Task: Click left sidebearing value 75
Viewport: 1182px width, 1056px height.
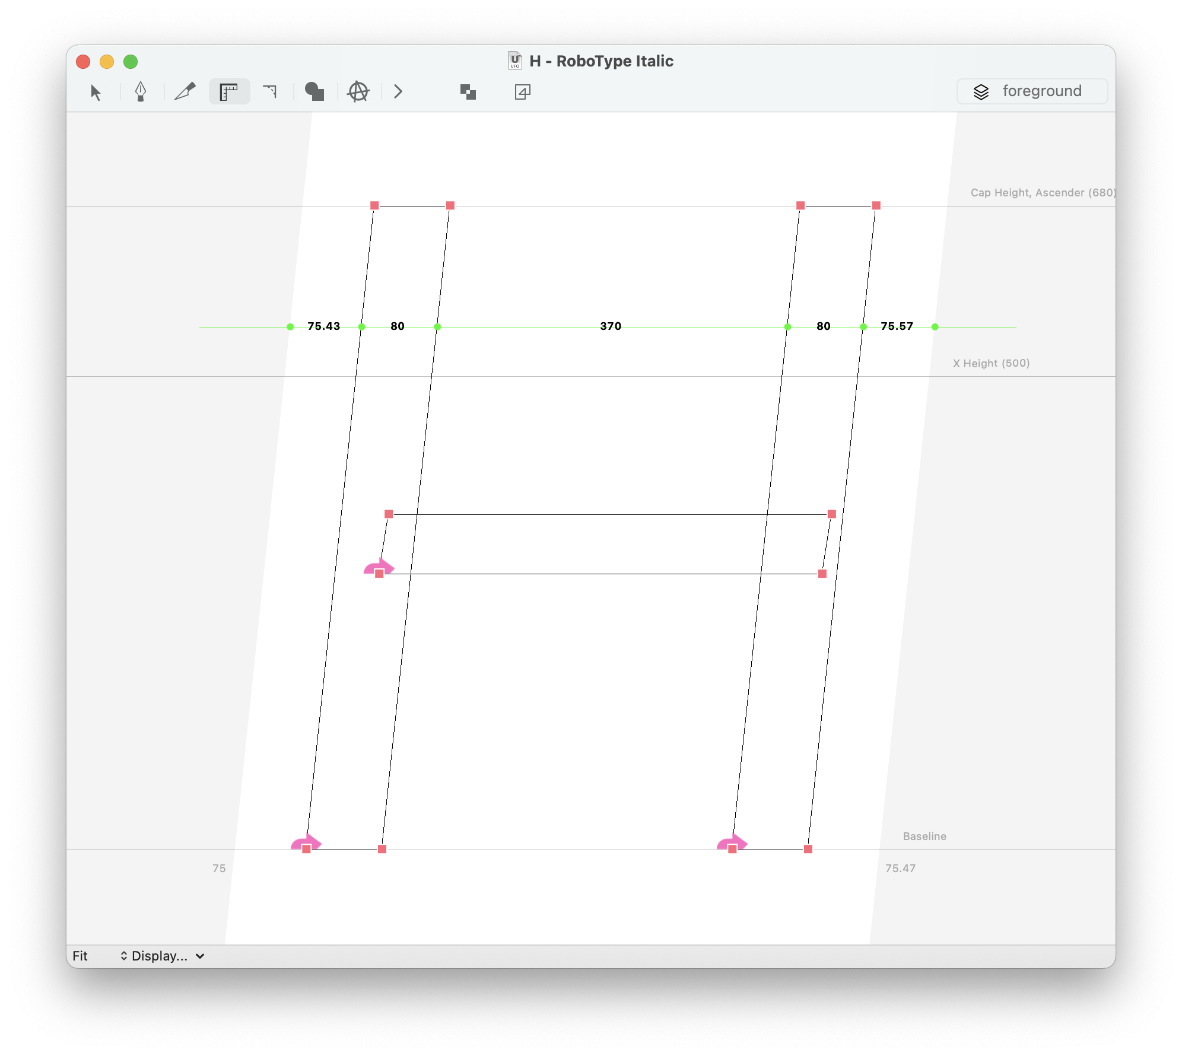Action: (219, 868)
